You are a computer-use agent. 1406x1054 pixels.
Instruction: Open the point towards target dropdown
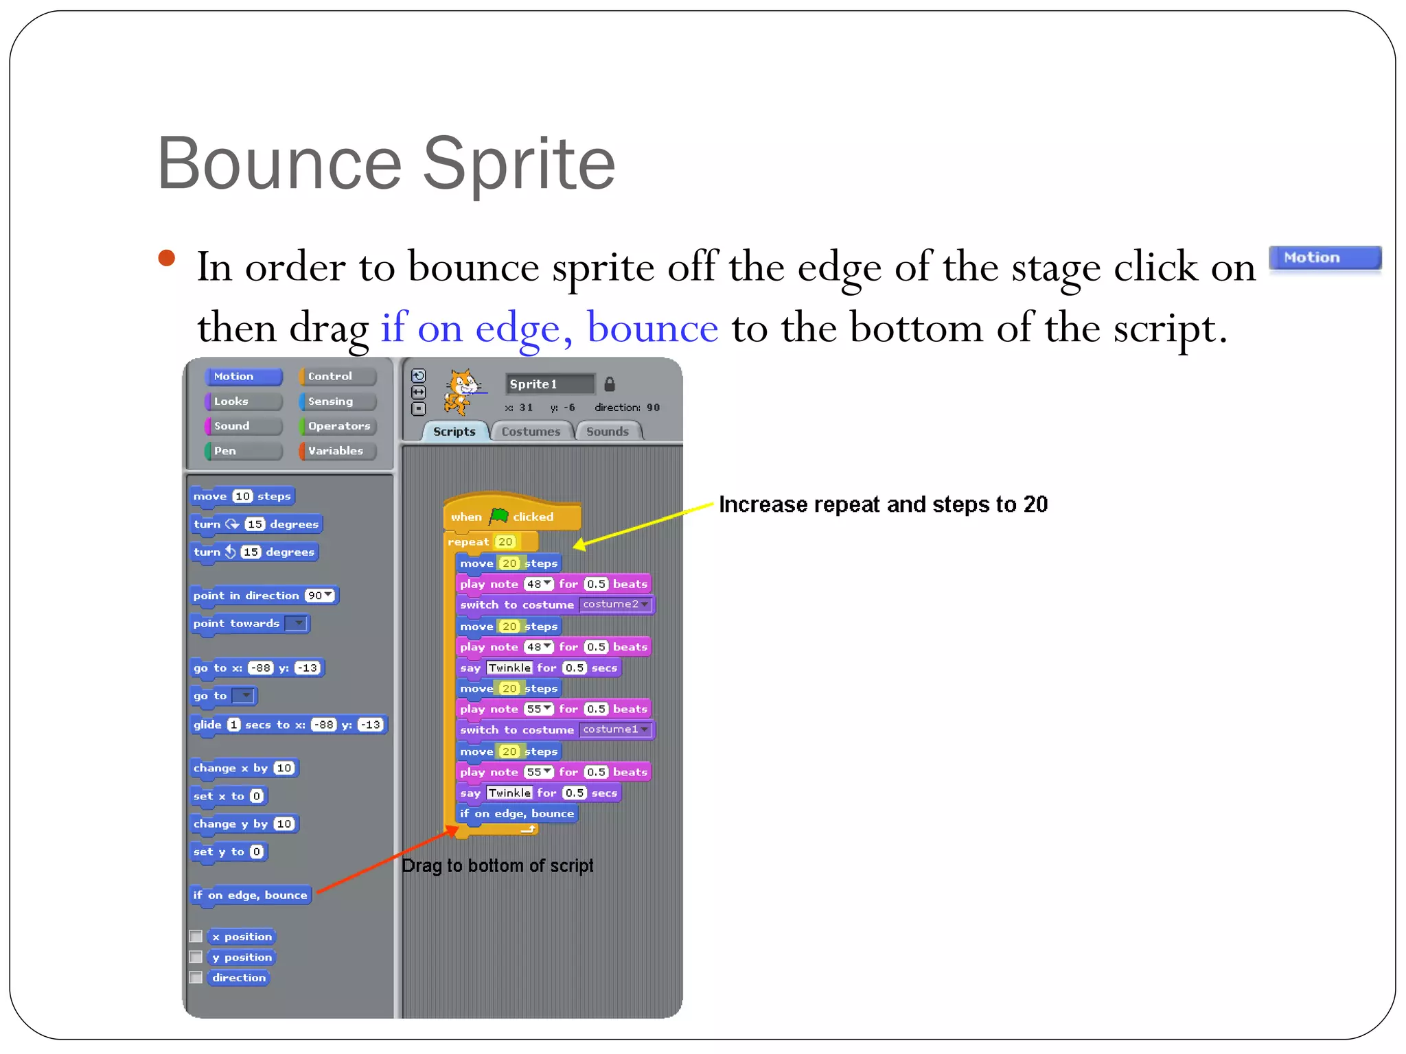298,623
